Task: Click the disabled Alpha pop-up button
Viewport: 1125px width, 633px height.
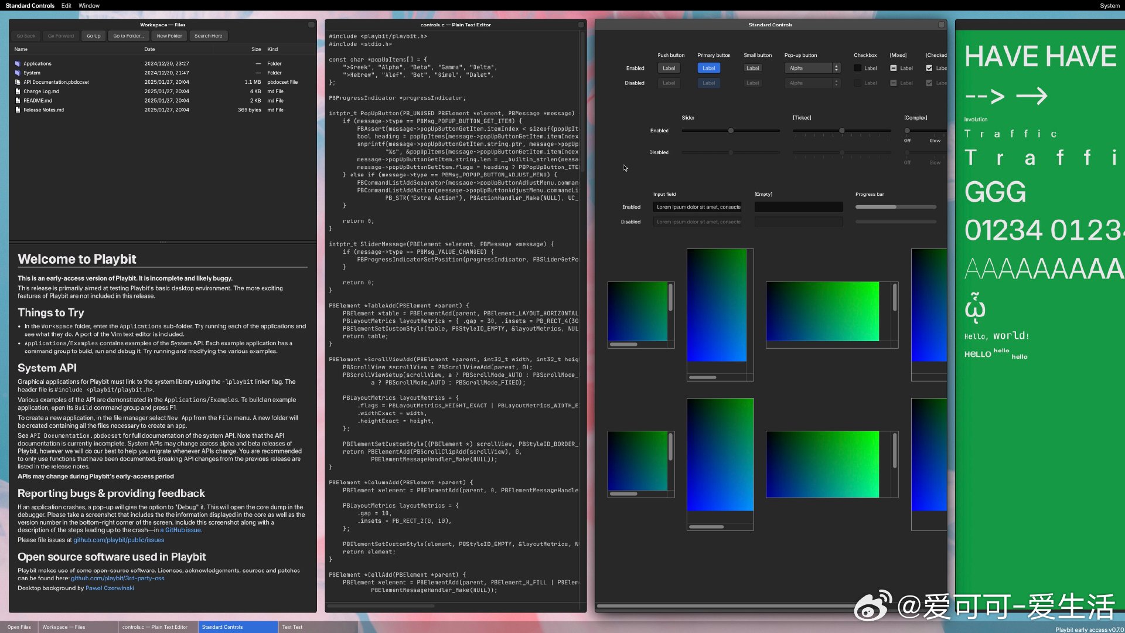Action: click(x=812, y=83)
